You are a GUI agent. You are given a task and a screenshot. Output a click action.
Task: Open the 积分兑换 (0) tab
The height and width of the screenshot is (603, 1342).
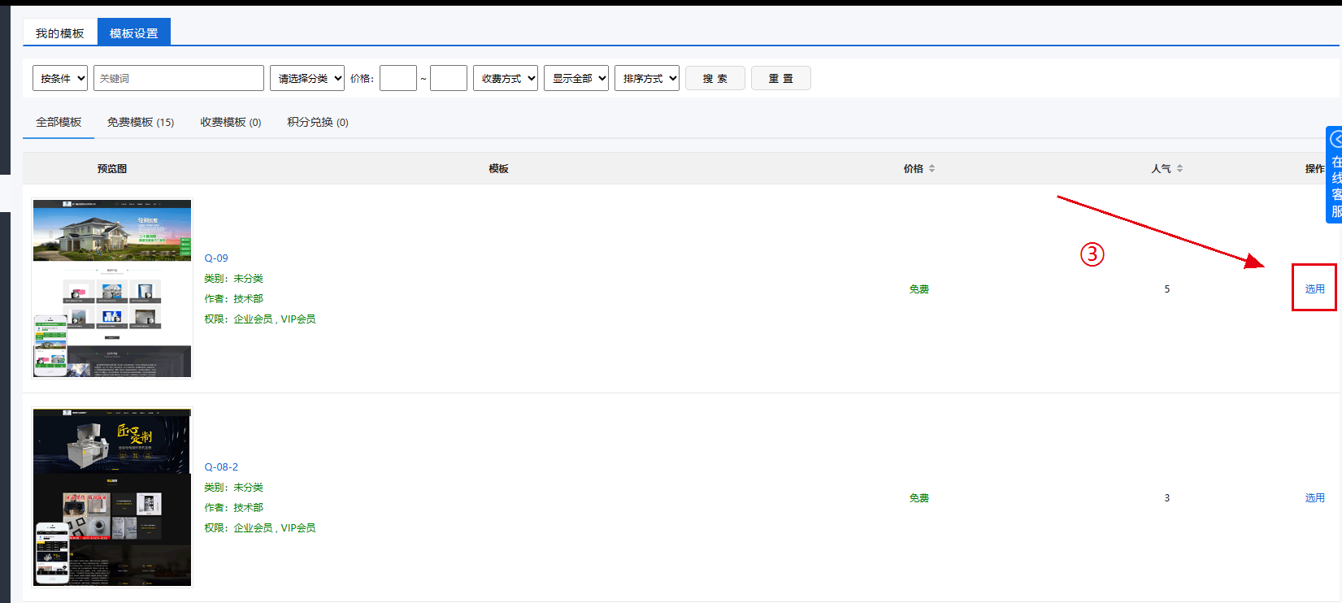[x=318, y=122]
